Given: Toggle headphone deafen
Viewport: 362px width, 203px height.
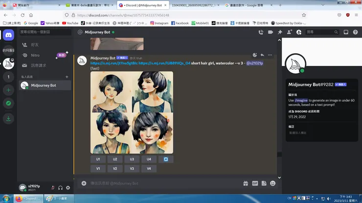Looking at the screenshot, I should [61, 188].
